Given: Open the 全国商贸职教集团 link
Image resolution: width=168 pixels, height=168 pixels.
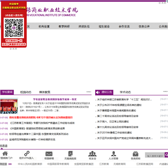Looking at the screenshot, I should (x=84, y=164).
